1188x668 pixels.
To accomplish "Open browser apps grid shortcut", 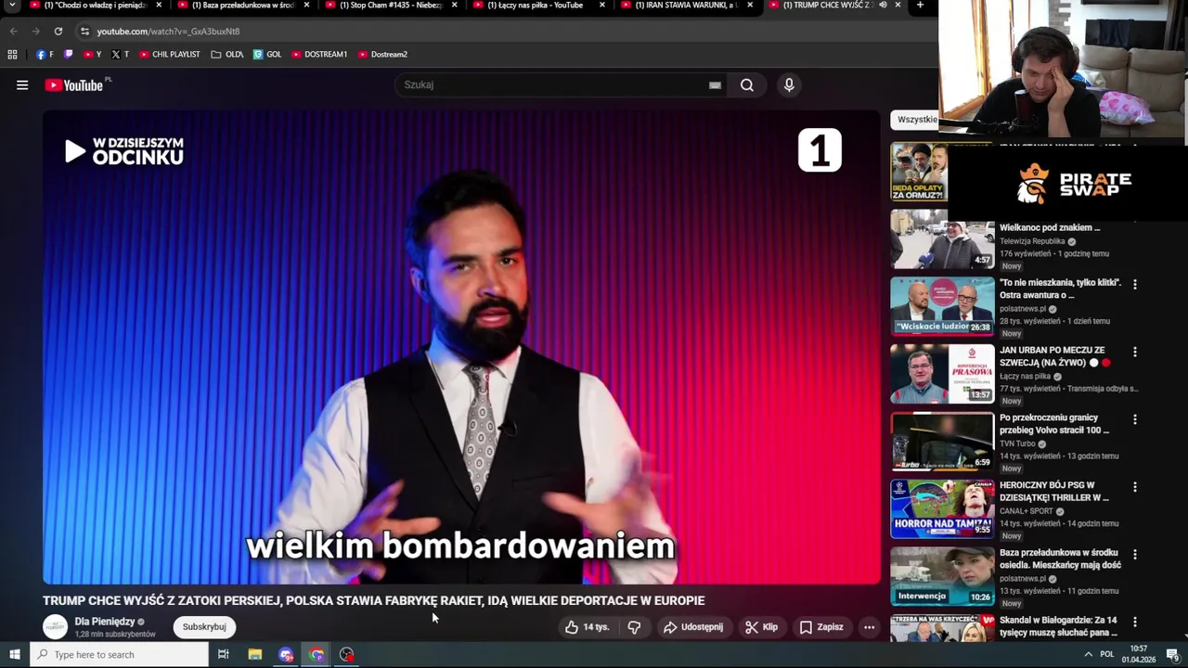I will (12, 55).
